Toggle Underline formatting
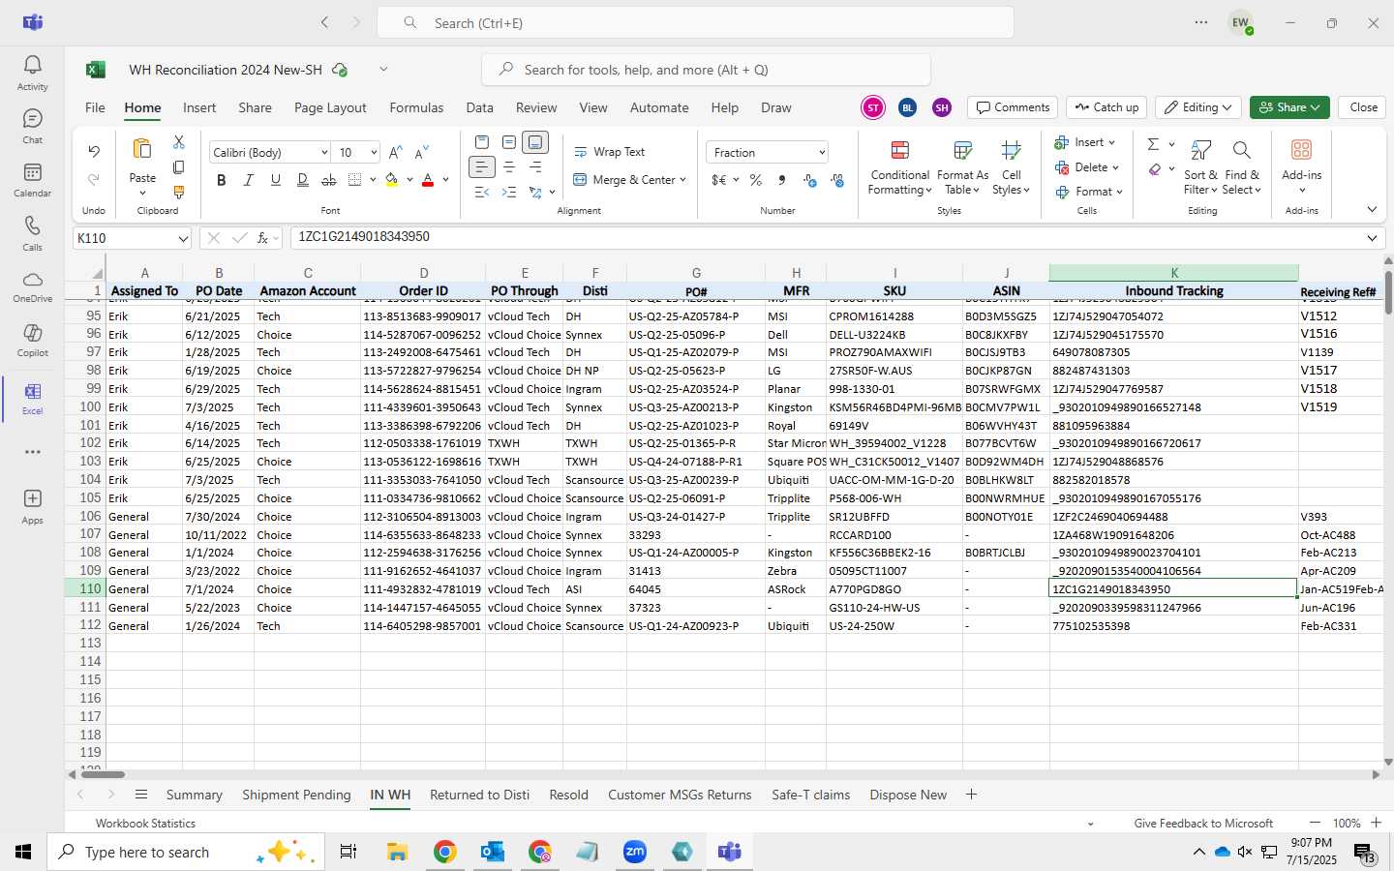1394x871 pixels. [x=276, y=180]
